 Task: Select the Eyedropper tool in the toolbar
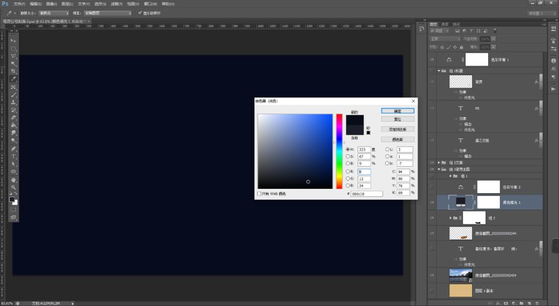(x=13, y=79)
